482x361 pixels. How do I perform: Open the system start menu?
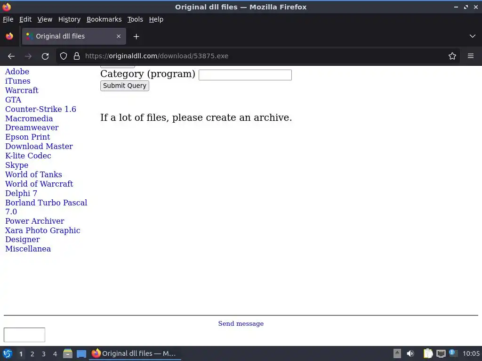8,353
